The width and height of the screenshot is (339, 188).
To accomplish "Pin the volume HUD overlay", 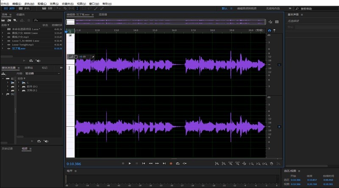I will [93, 57].
